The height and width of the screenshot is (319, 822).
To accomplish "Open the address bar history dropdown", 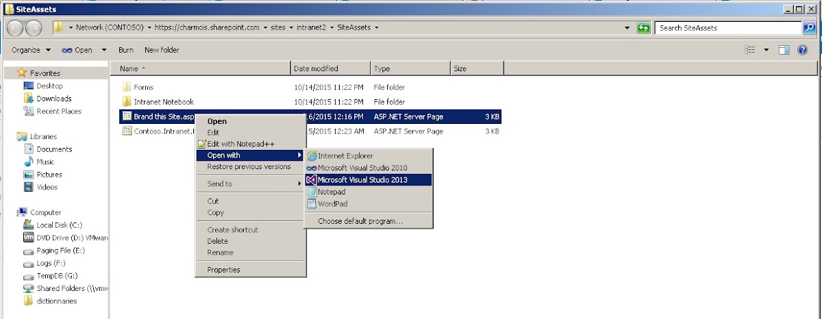I will coord(628,28).
